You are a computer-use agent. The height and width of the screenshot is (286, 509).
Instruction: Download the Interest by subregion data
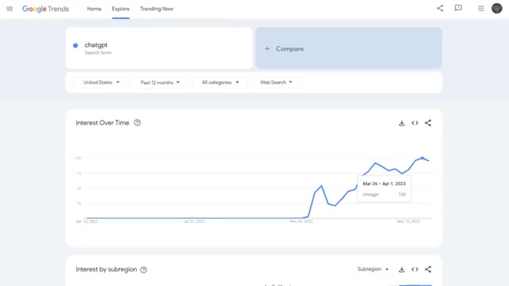[402, 269]
